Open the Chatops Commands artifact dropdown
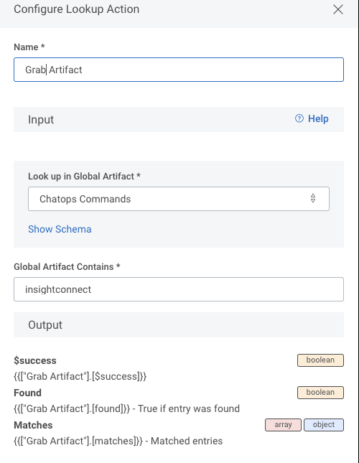Viewport: 359px width, 463px height. tap(179, 199)
